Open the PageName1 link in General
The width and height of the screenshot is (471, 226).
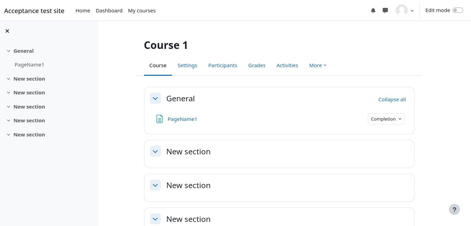coord(182,119)
